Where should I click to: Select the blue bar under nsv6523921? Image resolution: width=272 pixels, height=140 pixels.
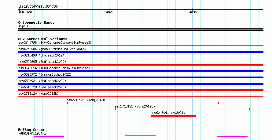[x=141, y=84]
